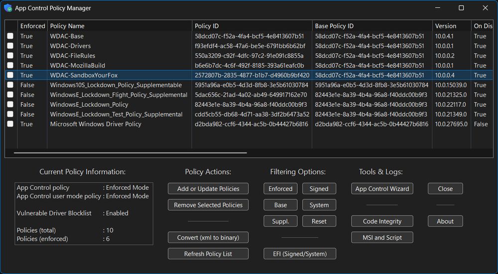This screenshot has width=498, height=274.
Task: Click the App Control user mode policy line
Action: tap(83, 196)
